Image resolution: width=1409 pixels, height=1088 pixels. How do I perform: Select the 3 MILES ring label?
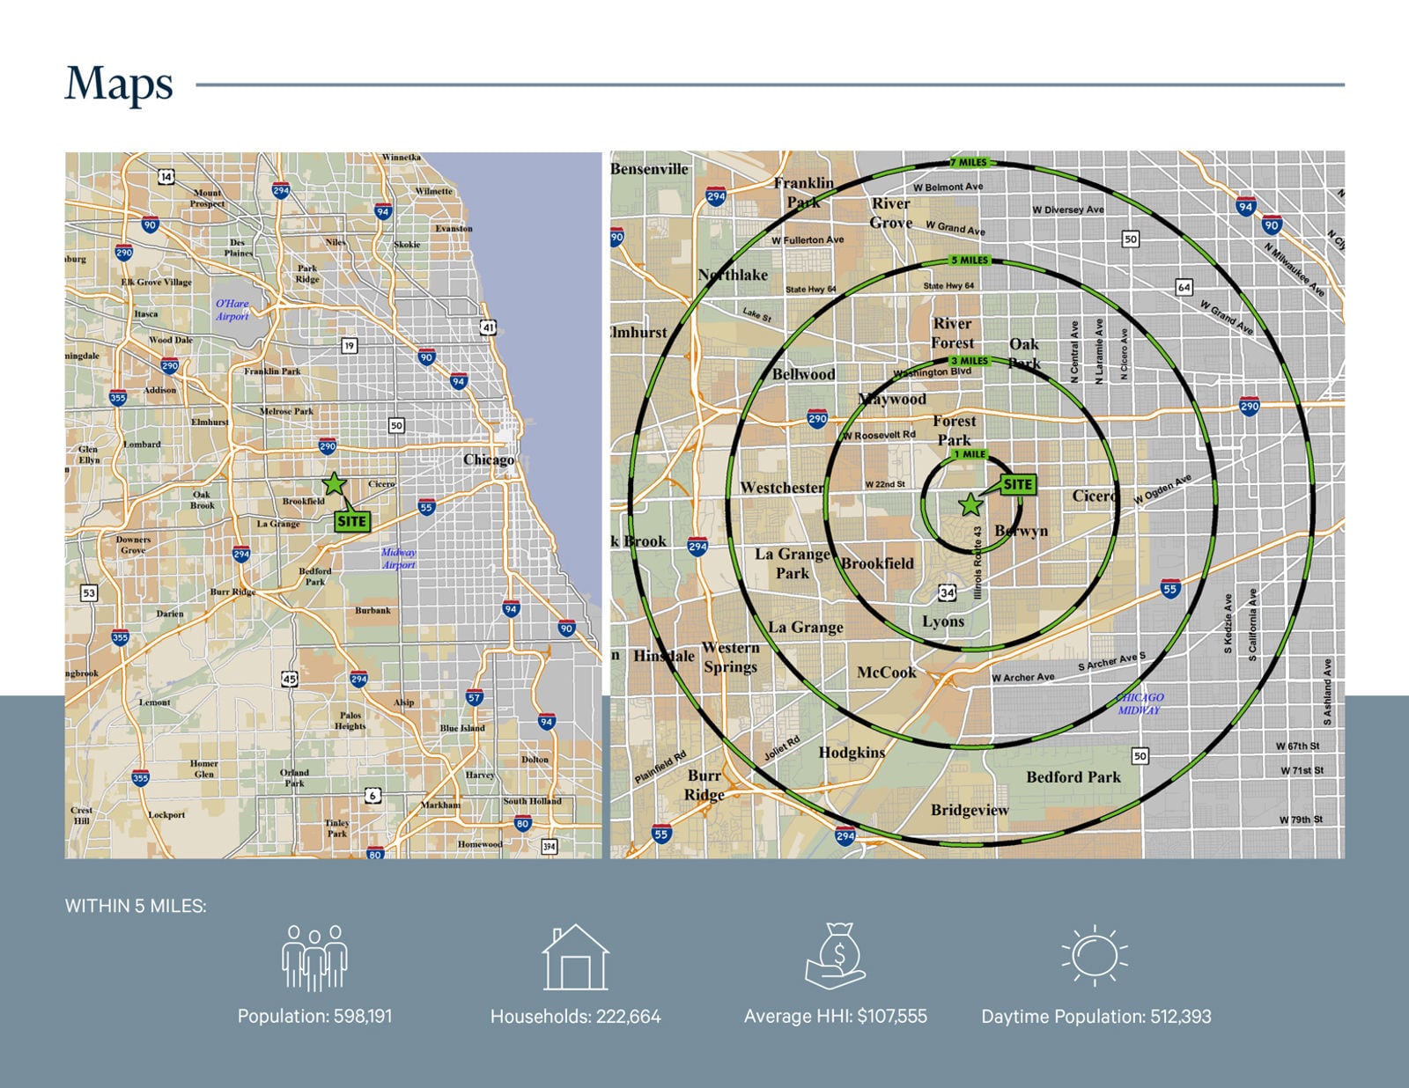point(970,361)
